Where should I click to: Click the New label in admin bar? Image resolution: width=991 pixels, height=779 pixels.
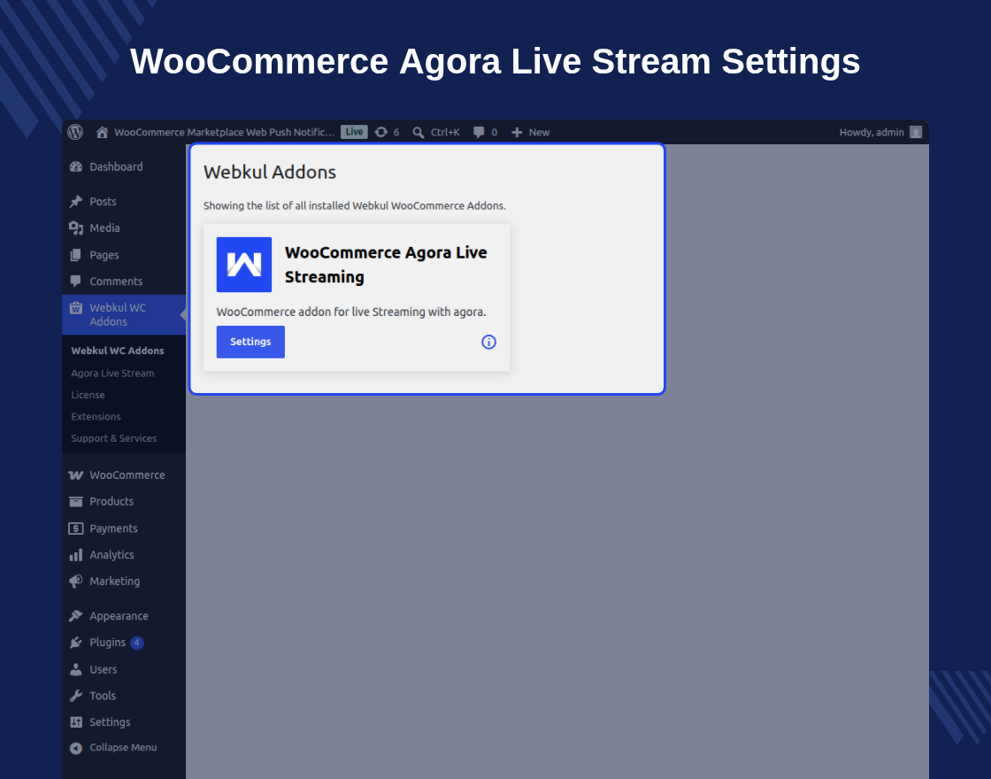539,132
